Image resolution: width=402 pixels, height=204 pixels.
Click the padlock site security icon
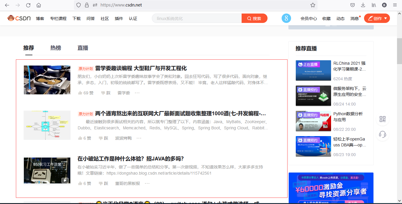click(87, 5)
